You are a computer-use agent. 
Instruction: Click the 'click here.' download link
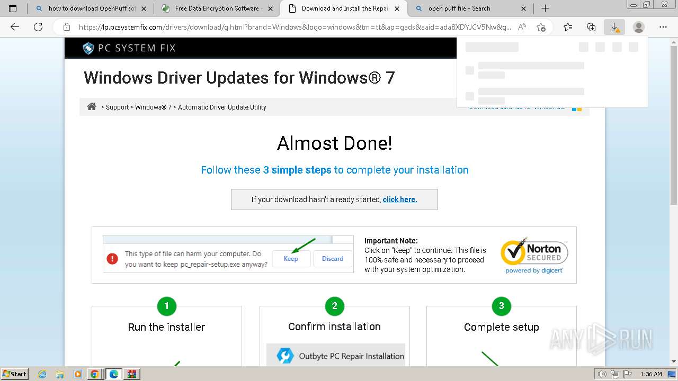point(400,199)
